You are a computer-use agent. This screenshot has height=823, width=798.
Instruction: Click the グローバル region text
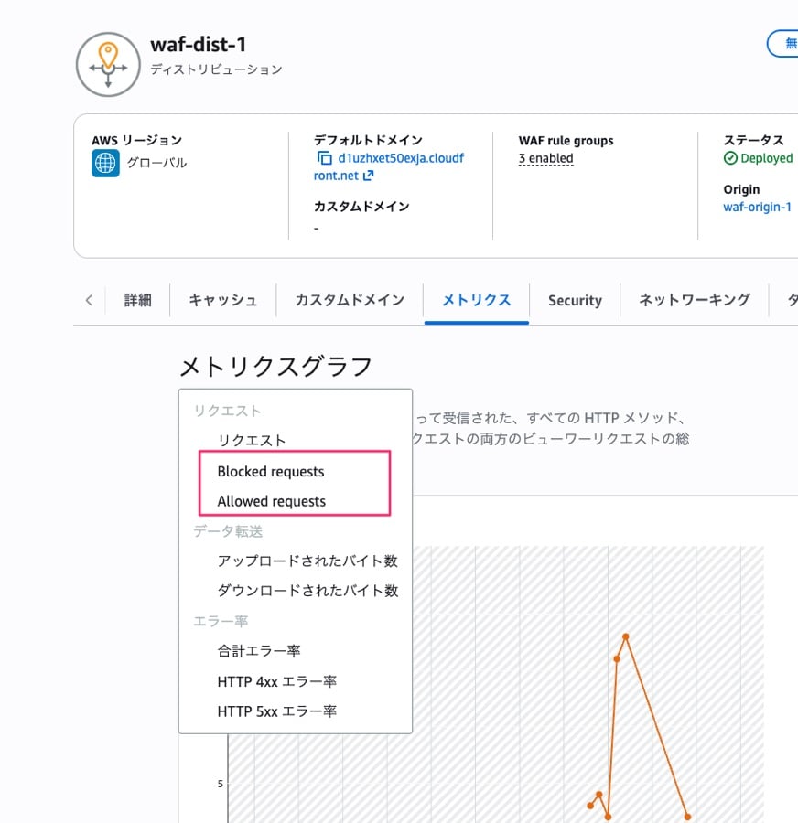pos(156,163)
